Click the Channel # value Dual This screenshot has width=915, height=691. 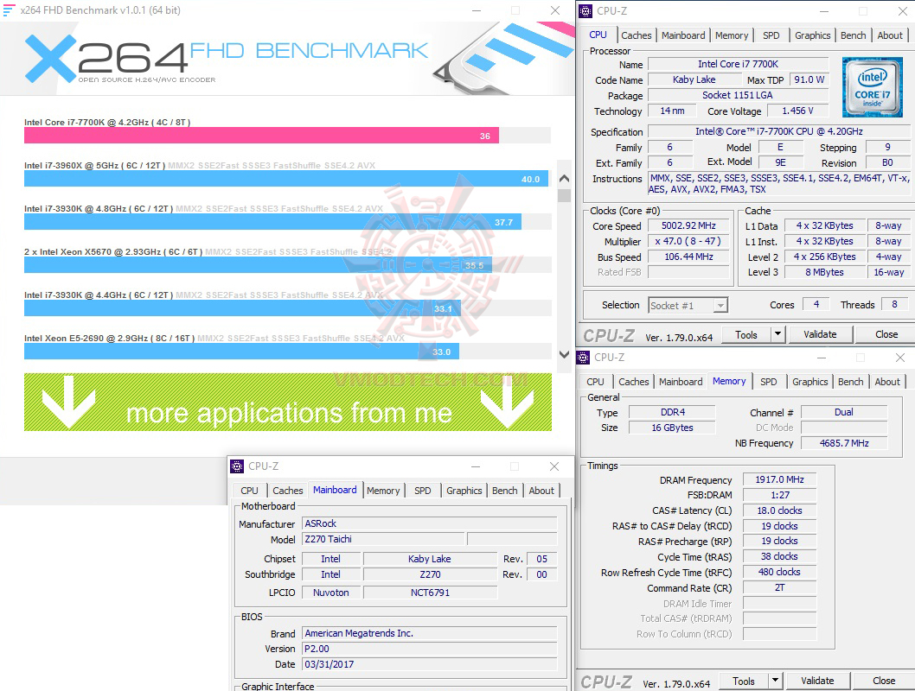[844, 413]
